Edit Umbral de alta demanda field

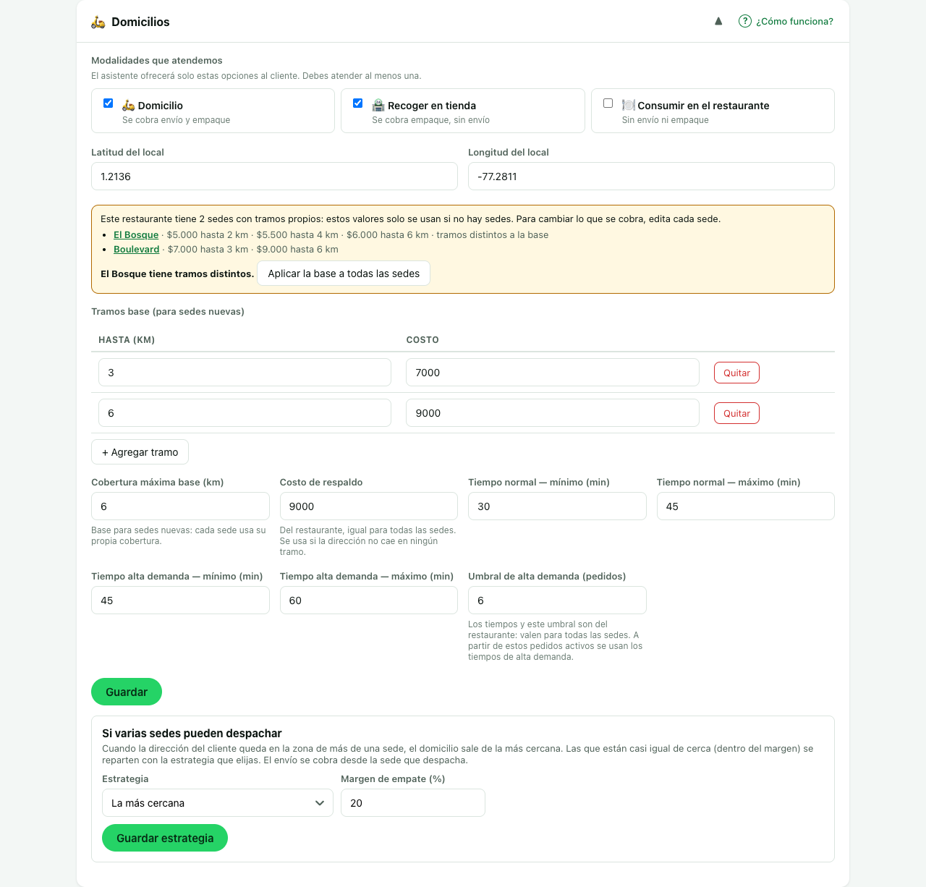pyautogui.click(x=557, y=600)
